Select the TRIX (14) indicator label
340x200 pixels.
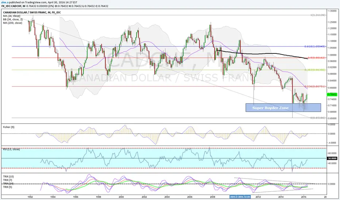8,184
